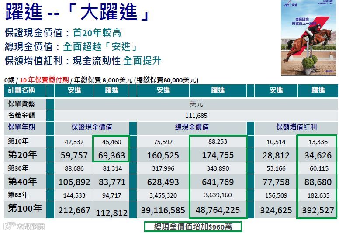Click the 第20年 row label
The height and width of the screenshot is (233, 339).
[22, 155]
